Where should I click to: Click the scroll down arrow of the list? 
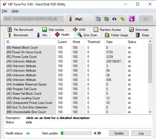tap(150, 112)
